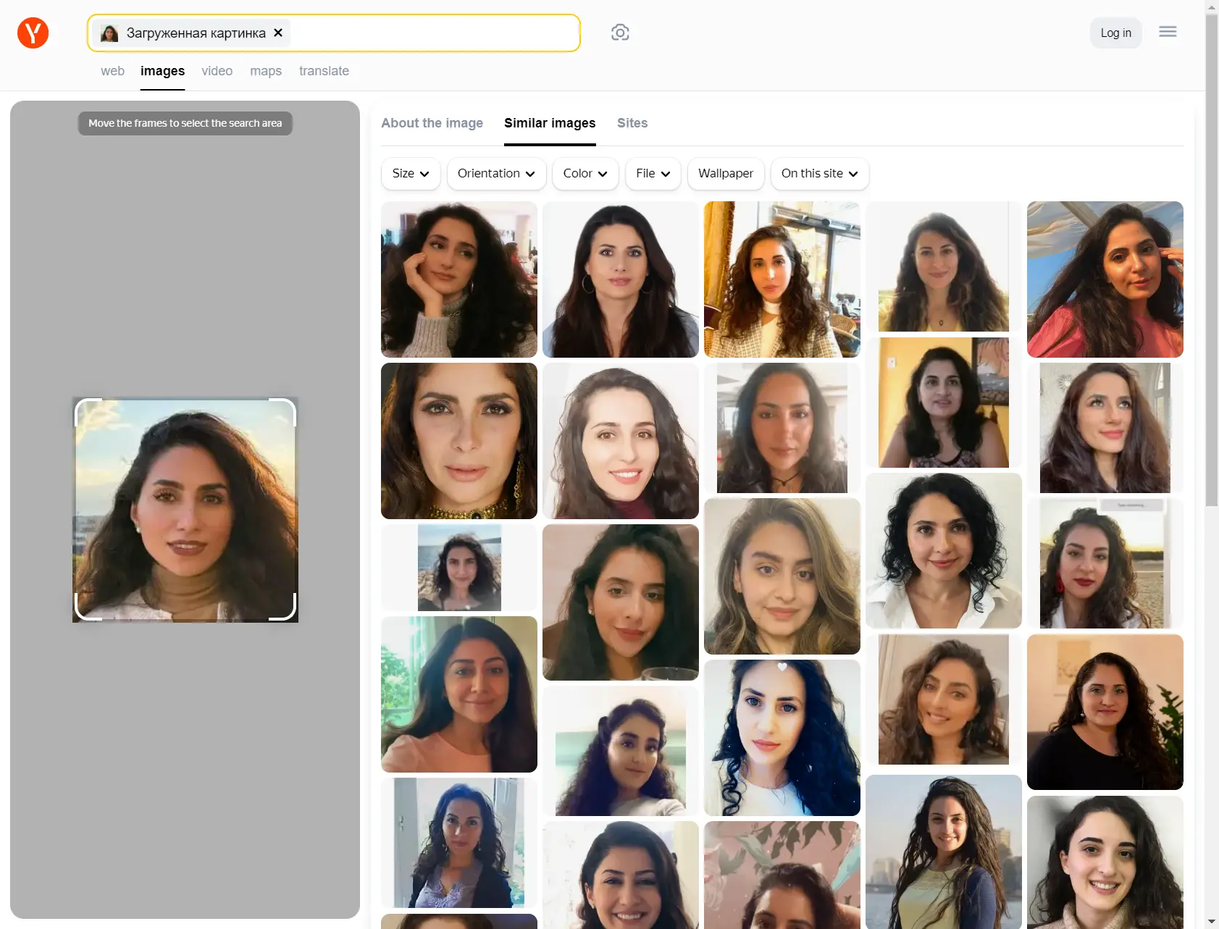The height and width of the screenshot is (929, 1219).
Task: Open the camera image search icon
Action: [620, 33]
